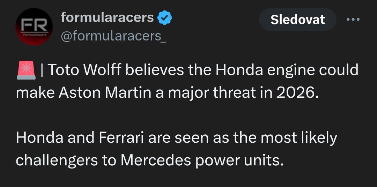
Task: Click the year 2026 in the tweet
Action: 295,93
